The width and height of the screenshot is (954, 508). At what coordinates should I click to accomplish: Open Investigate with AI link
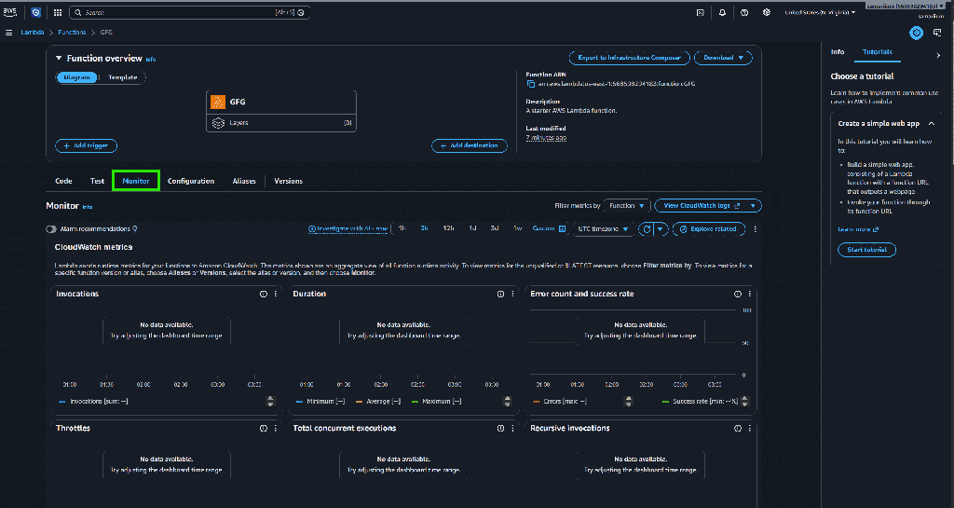coord(348,228)
